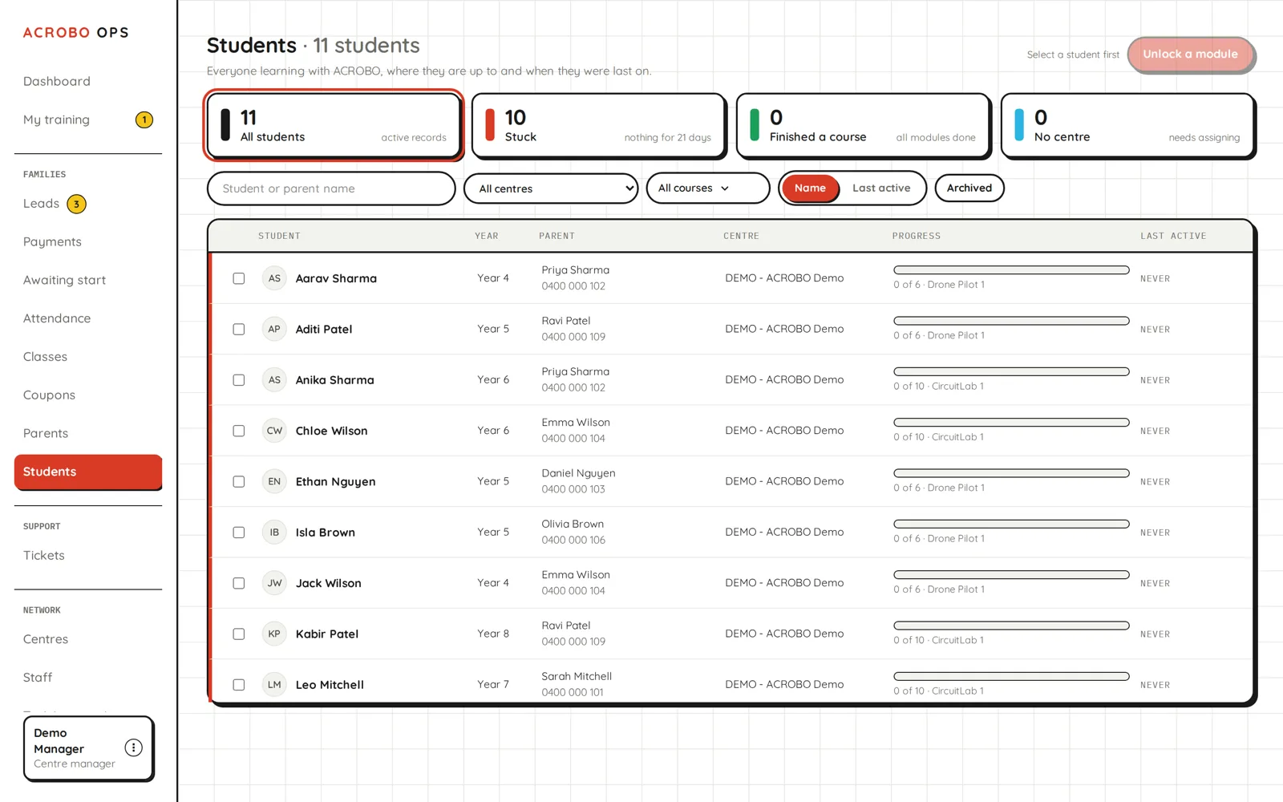Tick the checkbox for Aarav Sharma
This screenshot has width=1283, height=802.
pyautogui.click(x=239, y=278)
